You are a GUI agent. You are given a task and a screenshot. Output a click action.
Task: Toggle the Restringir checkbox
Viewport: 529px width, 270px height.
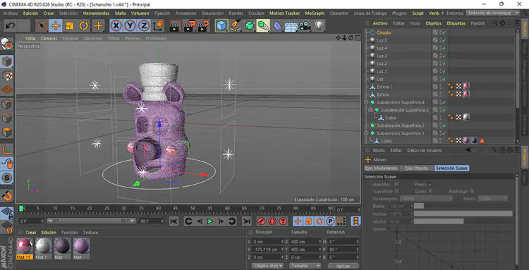[x=472, y=192]
